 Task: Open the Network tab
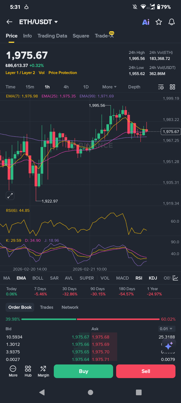tap(70, 307)
